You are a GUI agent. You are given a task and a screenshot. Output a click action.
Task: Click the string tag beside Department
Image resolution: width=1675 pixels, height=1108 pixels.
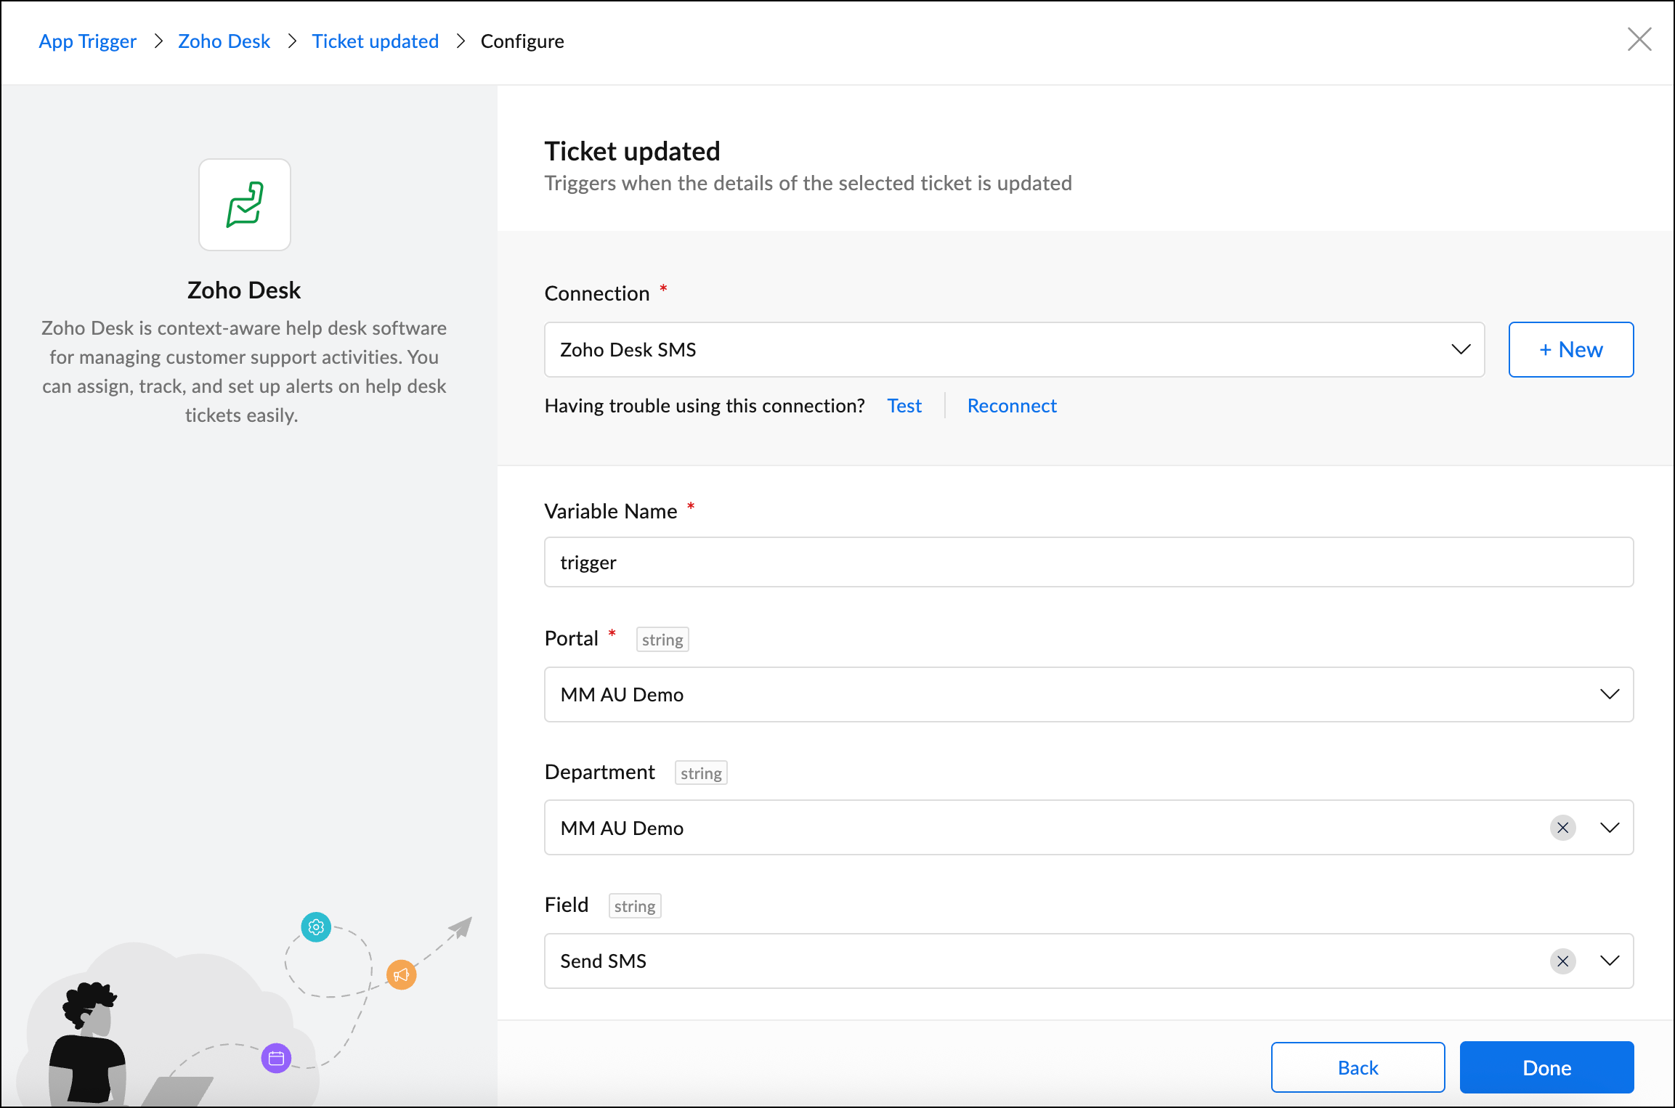tap(701, 773)
